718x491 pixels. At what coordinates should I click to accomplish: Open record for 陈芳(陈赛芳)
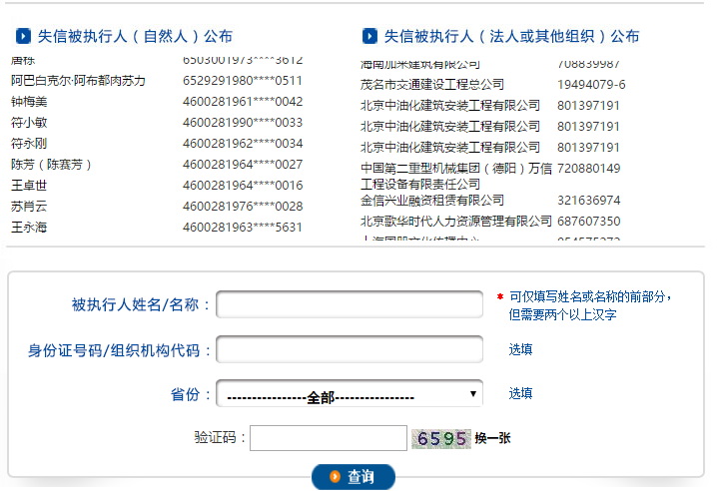click(51, 164)
